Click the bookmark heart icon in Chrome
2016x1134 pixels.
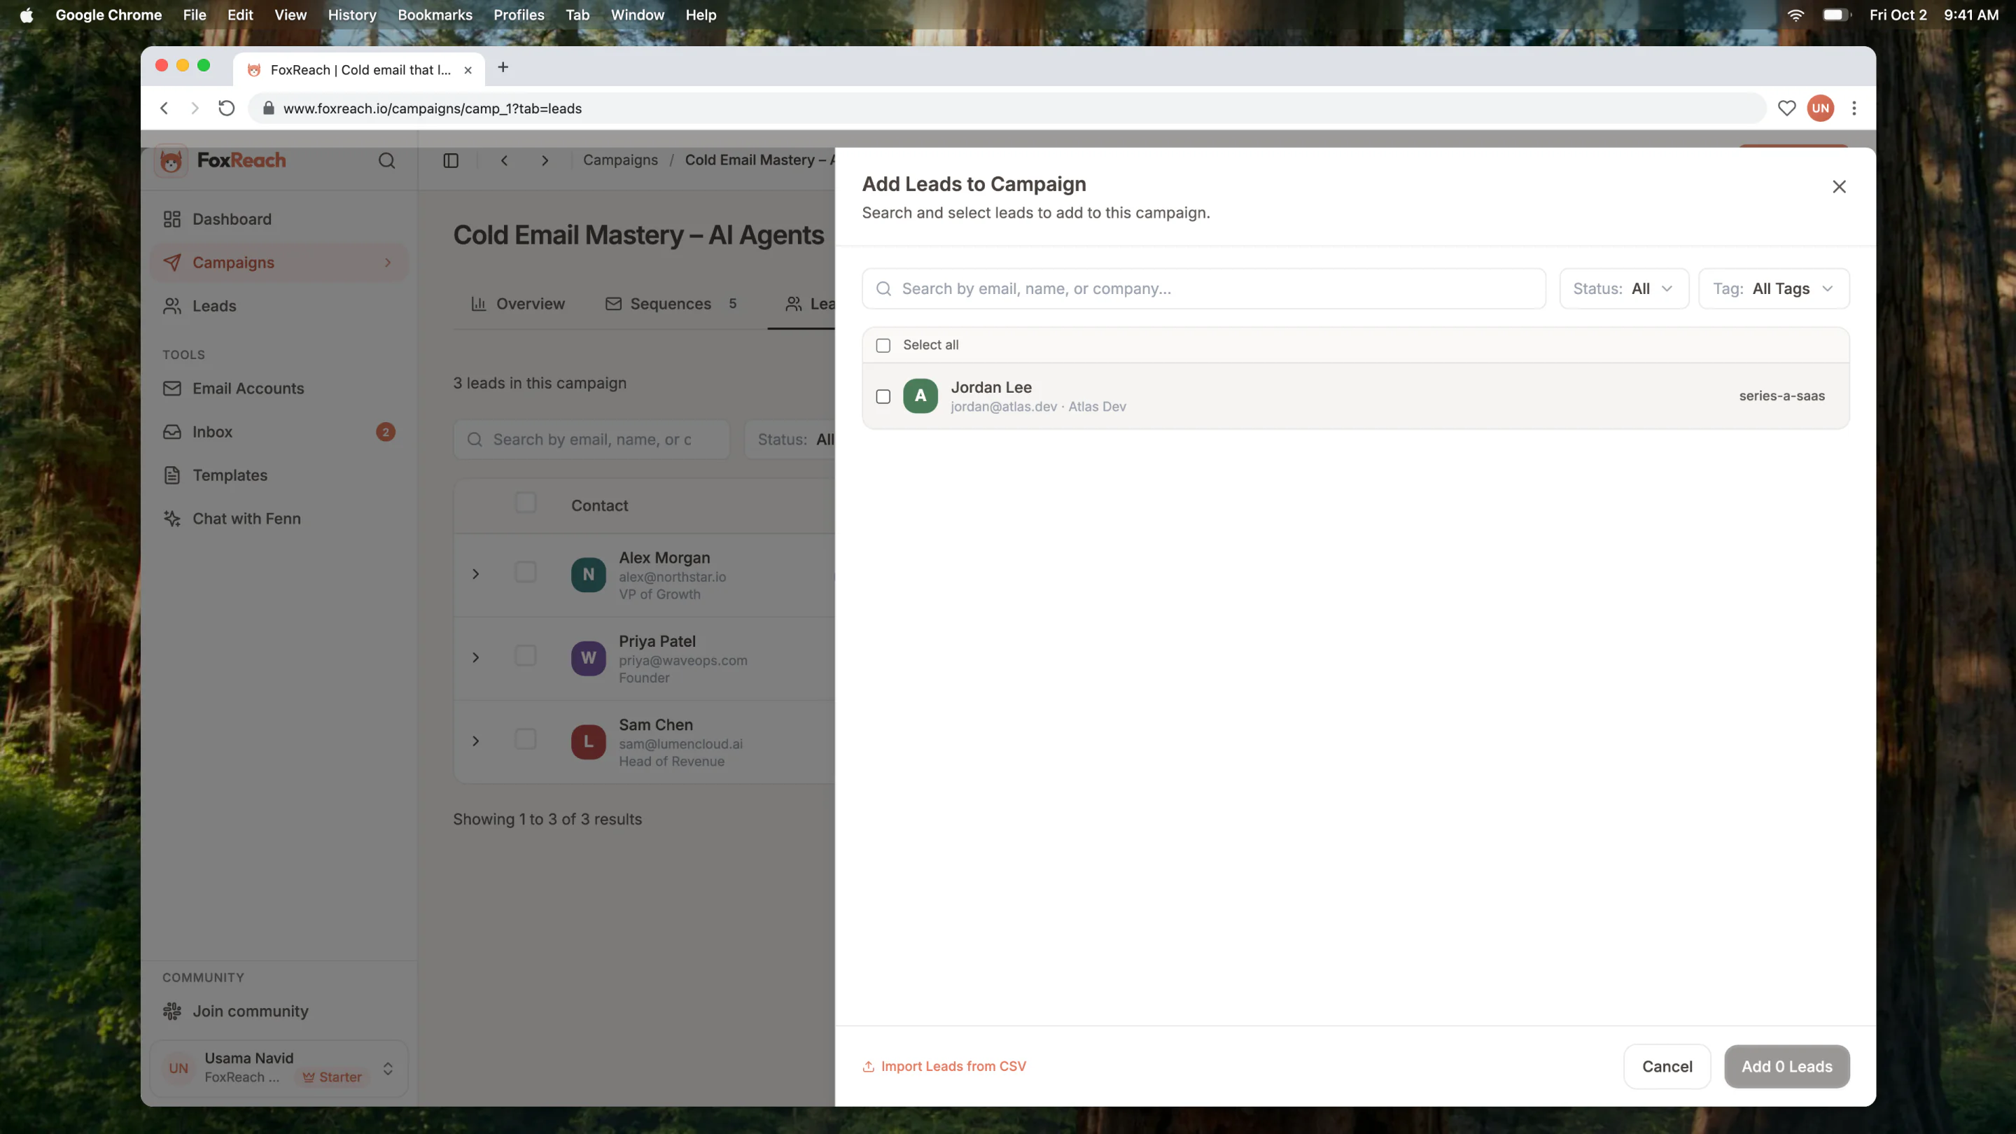point(1786,108)
